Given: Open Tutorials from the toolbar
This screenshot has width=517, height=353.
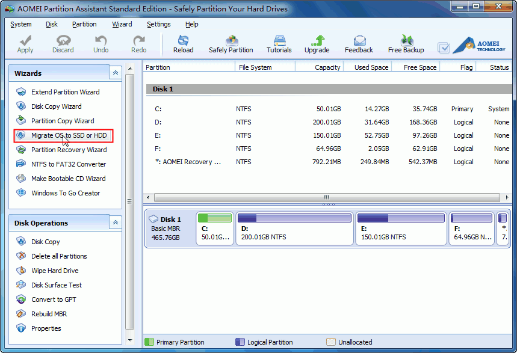Looking at the screenshot, I should pyautogui.click(x=279, y=44).
